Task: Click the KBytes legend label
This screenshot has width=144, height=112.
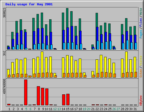Action: point(141,101)
